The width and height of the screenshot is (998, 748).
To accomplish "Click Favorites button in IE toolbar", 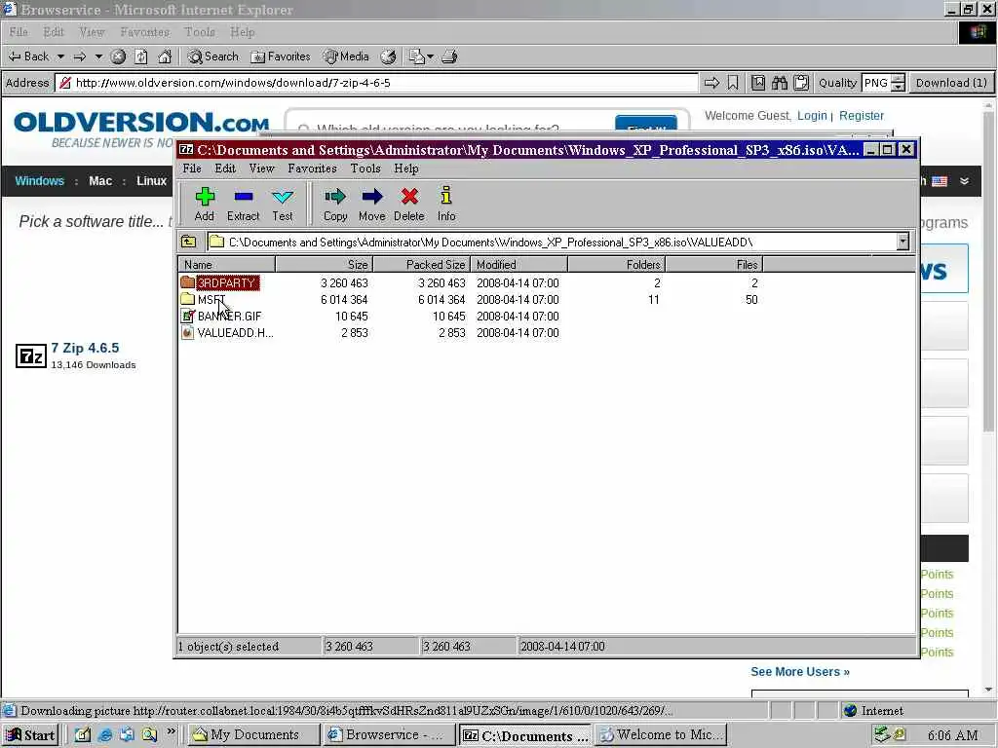I will [281, 56].
